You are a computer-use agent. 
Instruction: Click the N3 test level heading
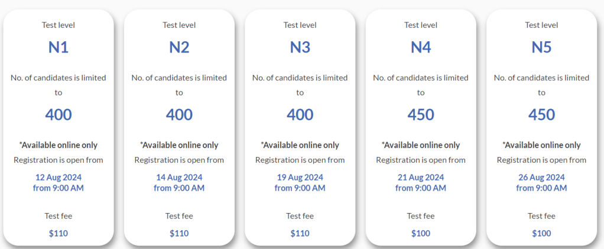pyautogui.click(x=300, y=48)
